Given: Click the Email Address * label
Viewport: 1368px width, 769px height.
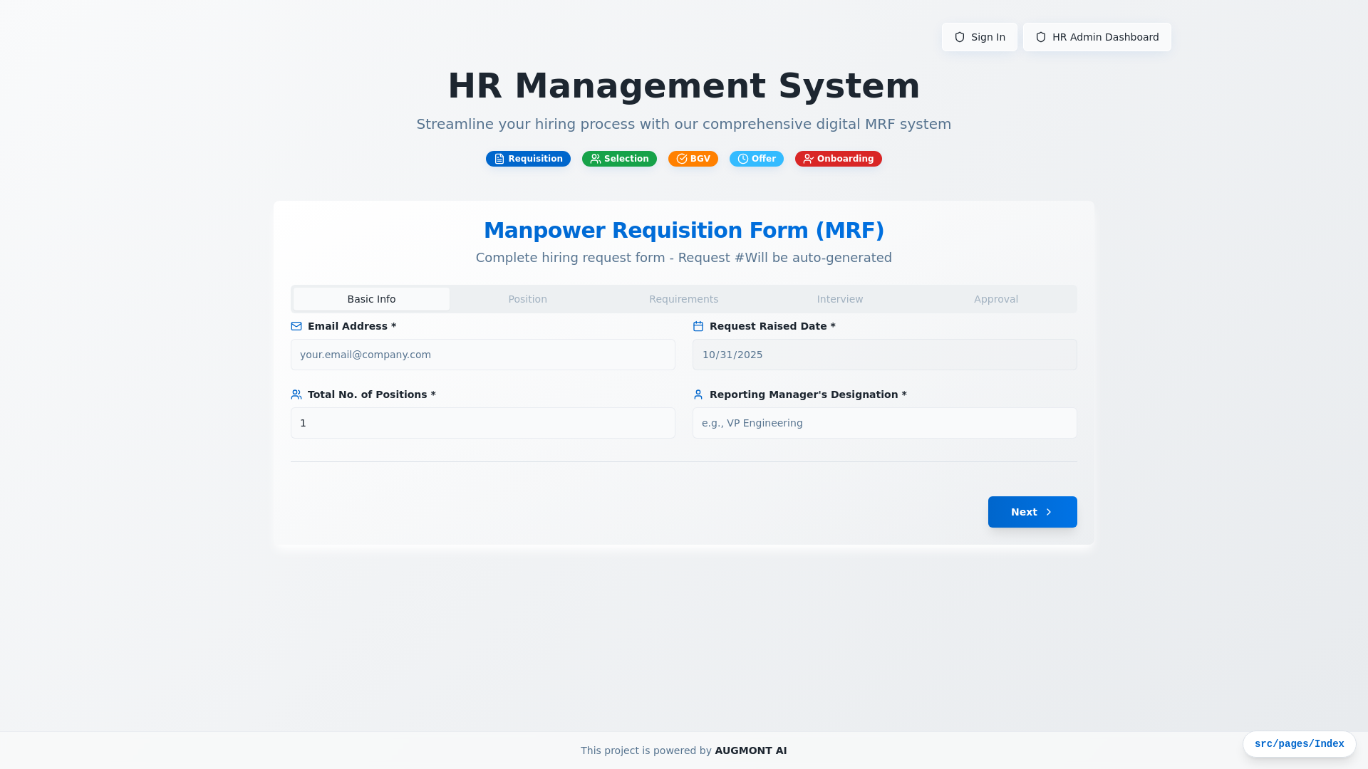Looking at the screenshot, I should click(x=352, y=326).
